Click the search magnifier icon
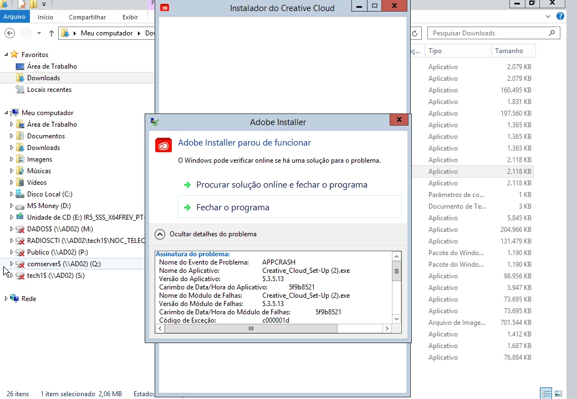The height and width of the screenshot is (399, 577). tap(552, 33)
